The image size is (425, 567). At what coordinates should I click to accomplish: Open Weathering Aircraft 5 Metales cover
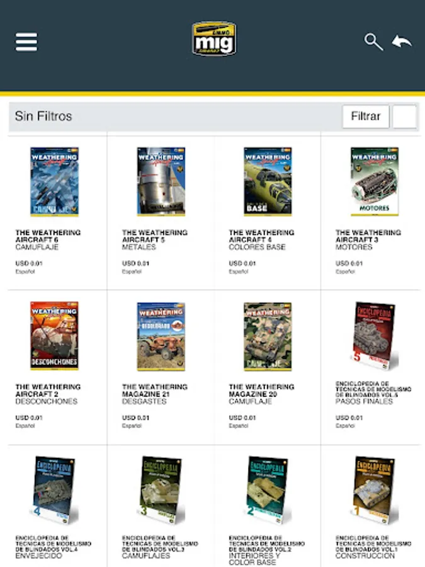(161, 181)
